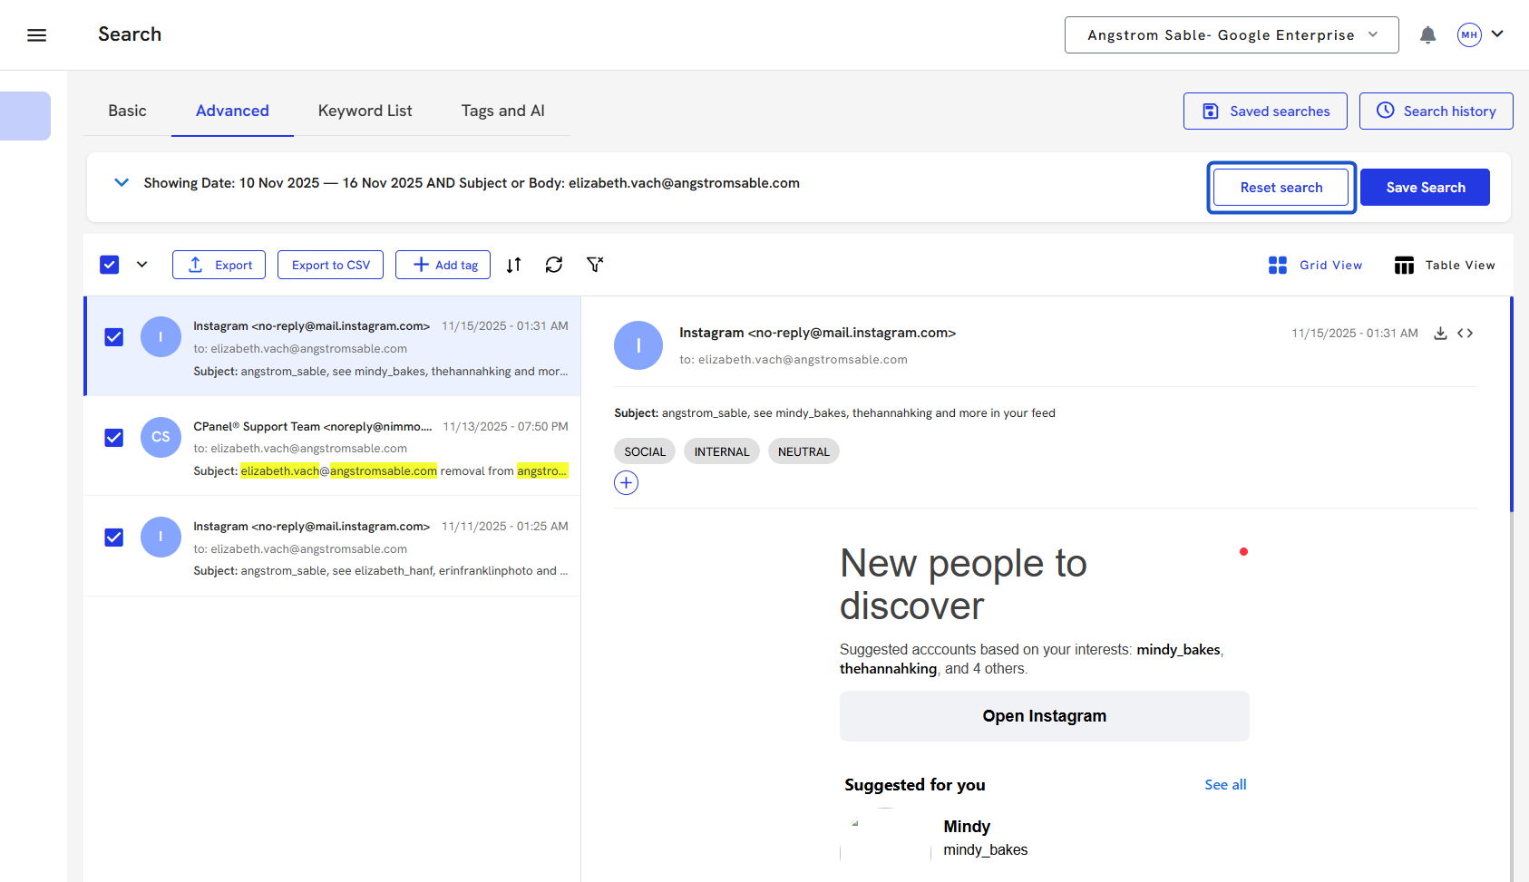
Task: Open the hamburger navigation menu
Action: [x=36, y=35]
